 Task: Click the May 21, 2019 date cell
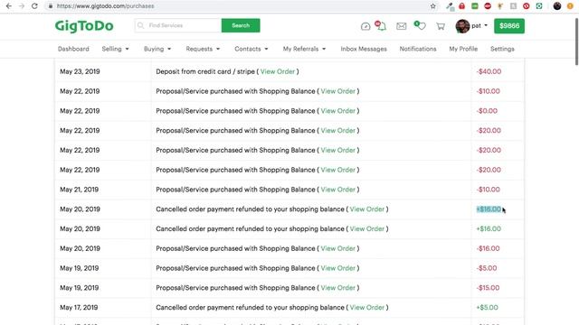(x=79, y=190)
